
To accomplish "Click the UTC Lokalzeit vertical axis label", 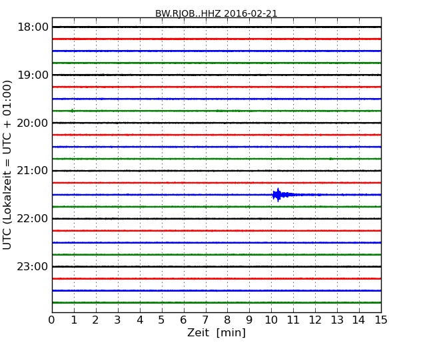I will pyautogui.click(x=7, y=165).
